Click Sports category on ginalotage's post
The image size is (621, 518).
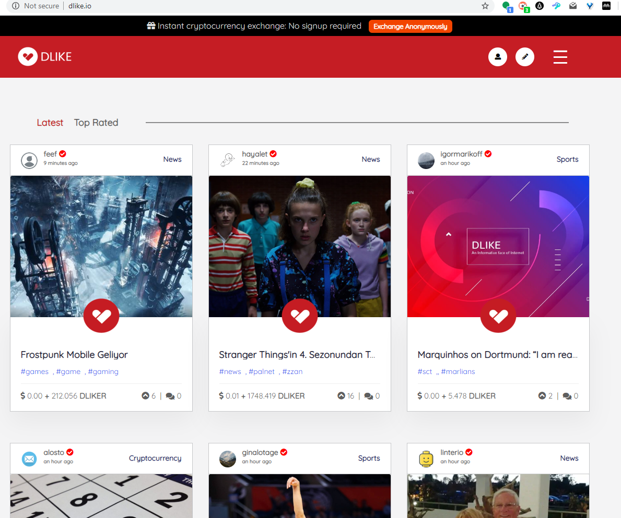point(369,459)
